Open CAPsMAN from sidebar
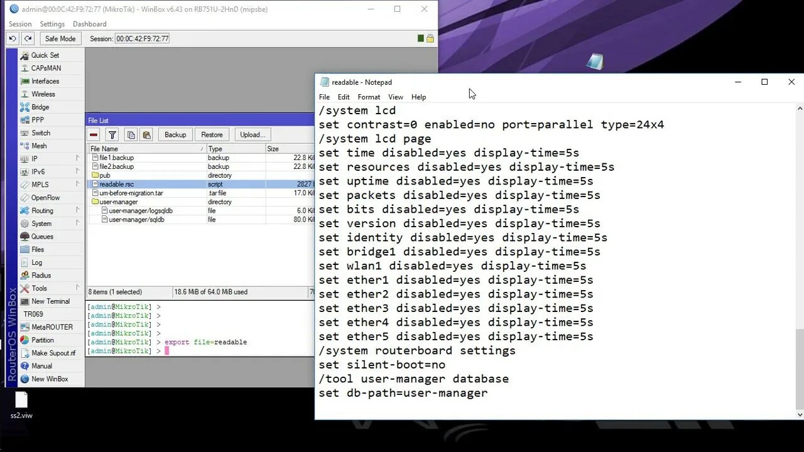The image size is (804, 452). tap(46, 68)
